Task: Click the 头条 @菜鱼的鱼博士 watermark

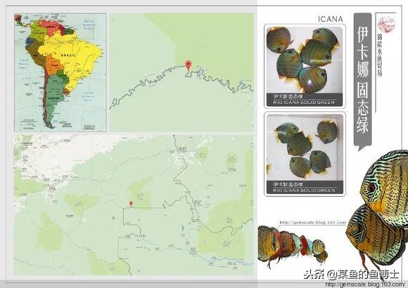Action: [351, 274]
